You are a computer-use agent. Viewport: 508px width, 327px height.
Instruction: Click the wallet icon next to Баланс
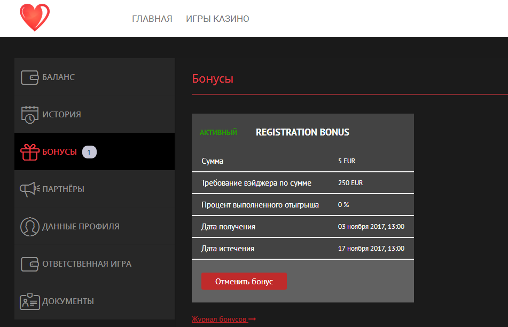[30, 77]
